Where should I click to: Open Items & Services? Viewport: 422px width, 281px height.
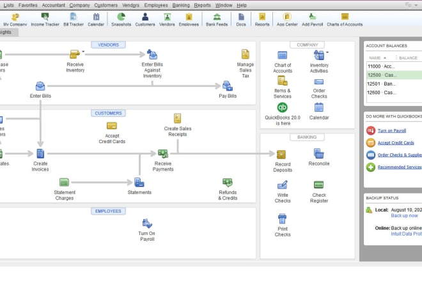pos(283,80)
